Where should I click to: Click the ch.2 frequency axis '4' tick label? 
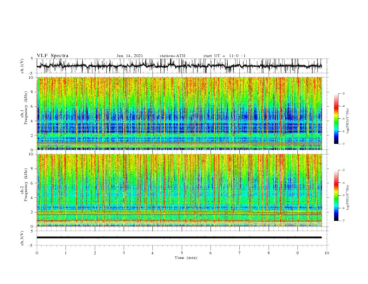[x=33, y=198]
